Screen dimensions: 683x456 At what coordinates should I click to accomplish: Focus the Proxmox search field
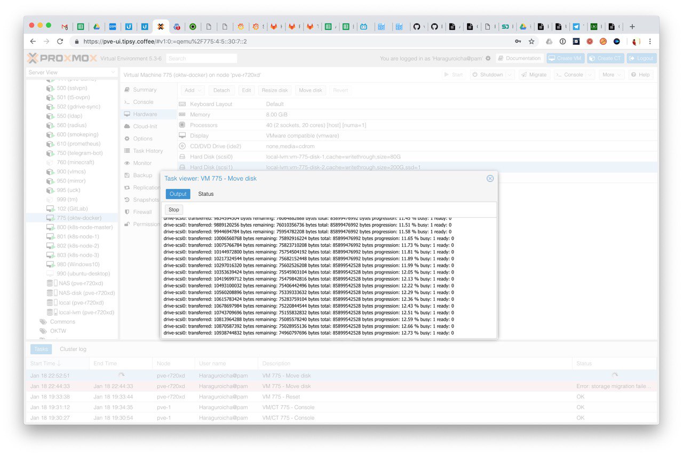point(201,58)
